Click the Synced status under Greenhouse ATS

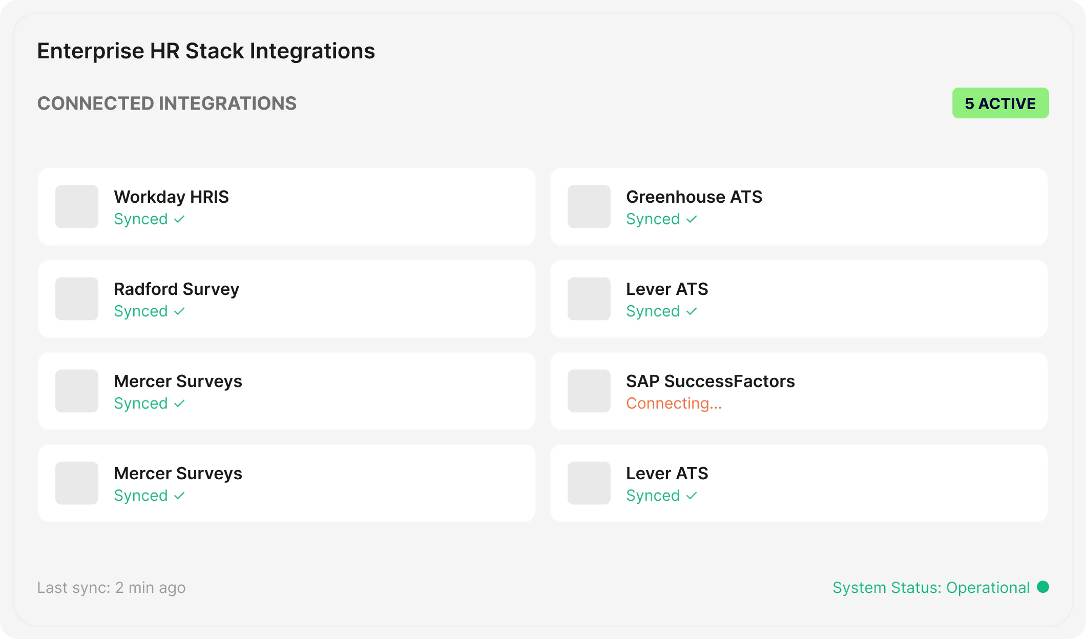pos(661,220)
